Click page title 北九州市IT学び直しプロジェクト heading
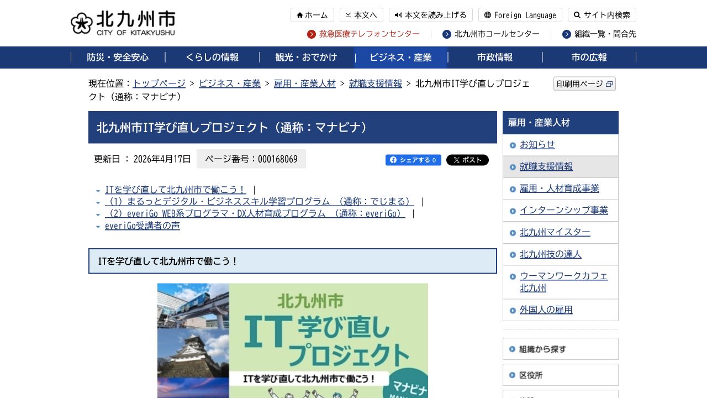Viewport: 707px width, 398px height. point(293,127)
